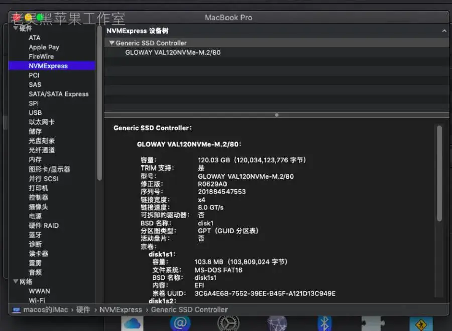452x331 pixels.
Task: Click the pane divider handle dot
Action: point(277,115)
